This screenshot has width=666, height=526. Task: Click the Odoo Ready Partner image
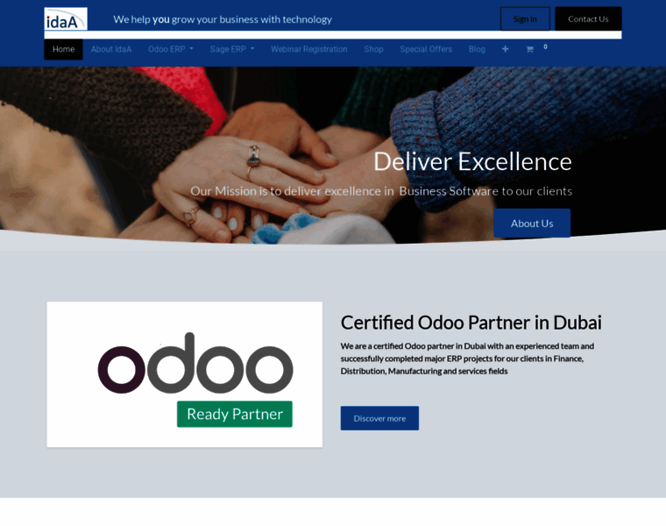click(x=184, y=374)
